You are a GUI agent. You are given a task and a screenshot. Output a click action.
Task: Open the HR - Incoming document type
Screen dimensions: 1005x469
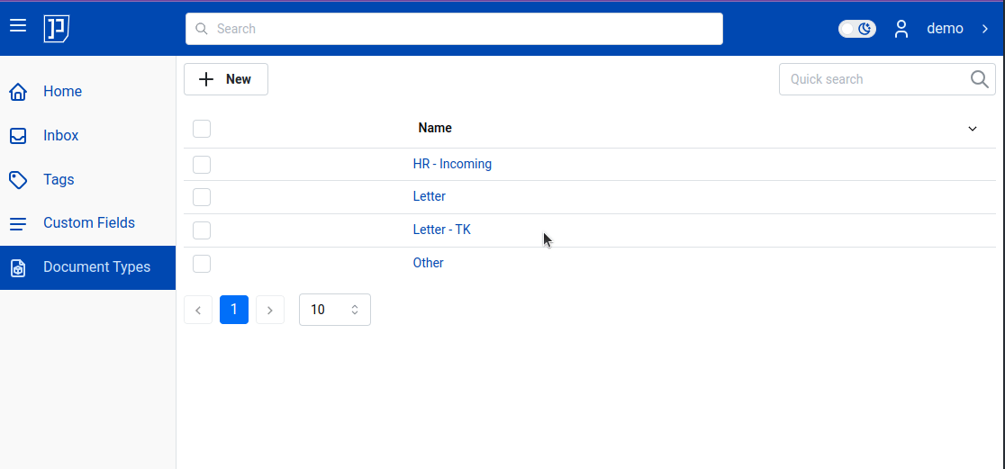click(452, 164)
